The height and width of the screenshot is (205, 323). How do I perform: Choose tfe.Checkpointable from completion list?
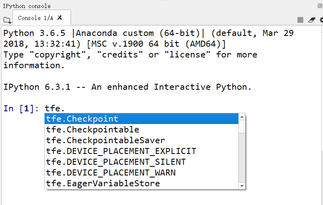point(141,130)
